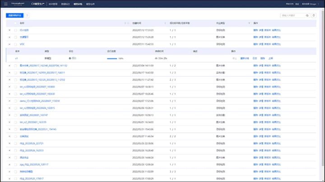
Task: Switch to the 模型仓库 tab in the top navigation
Action: (x=90, y=4)
